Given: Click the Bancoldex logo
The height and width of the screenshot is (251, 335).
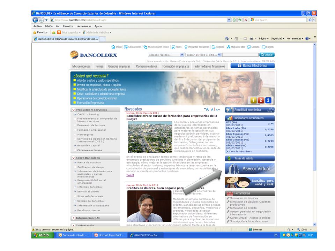Looking at the screenshot, I should pos(94,55).
